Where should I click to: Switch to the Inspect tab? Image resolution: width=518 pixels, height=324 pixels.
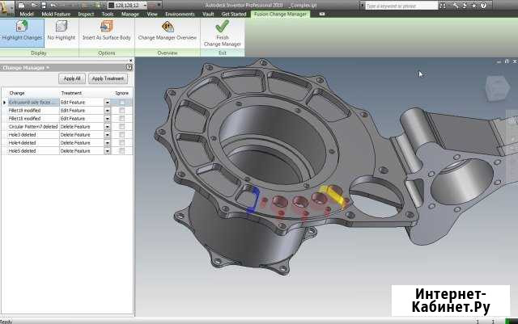tap(85, 14)
